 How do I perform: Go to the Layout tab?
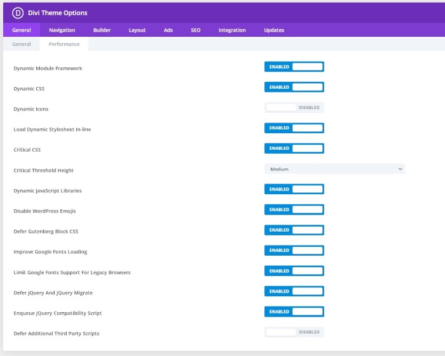(137, 30)
